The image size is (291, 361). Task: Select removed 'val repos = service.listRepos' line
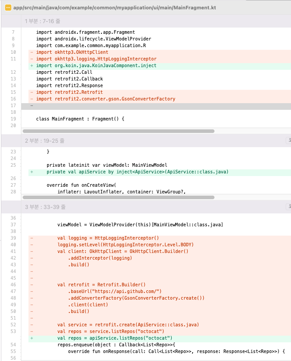(111, 332)
